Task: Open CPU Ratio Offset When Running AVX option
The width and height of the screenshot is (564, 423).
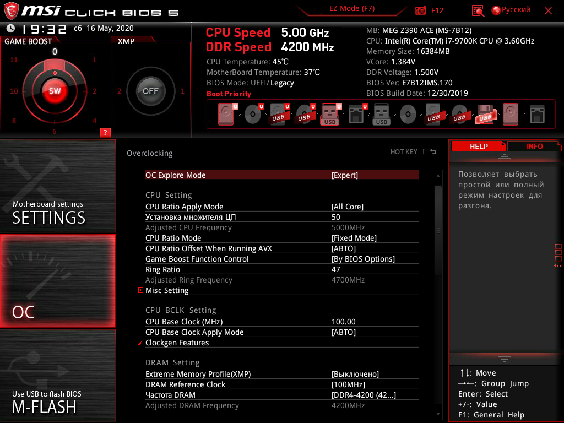Action: (x=282, y=248)
